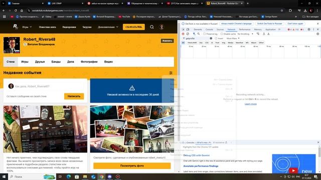Click the Export HAR download icon
Screen dimensions: 321x180
(268, 34)
